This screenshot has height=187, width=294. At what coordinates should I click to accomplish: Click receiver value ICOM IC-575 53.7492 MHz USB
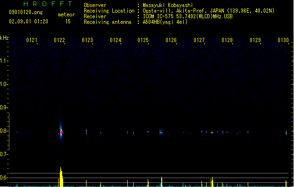pyautogui.click(x=188, y=16)
